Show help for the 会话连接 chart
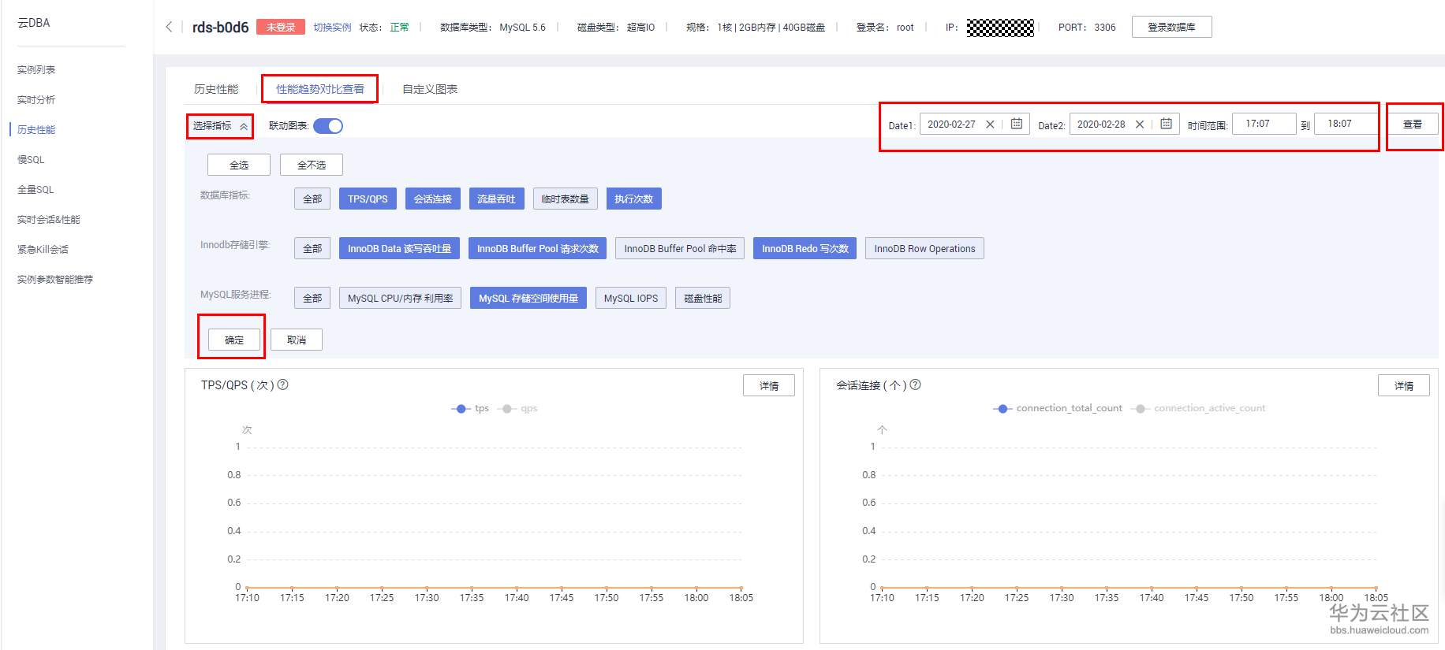1445x650 pixels. coord(915,384)
